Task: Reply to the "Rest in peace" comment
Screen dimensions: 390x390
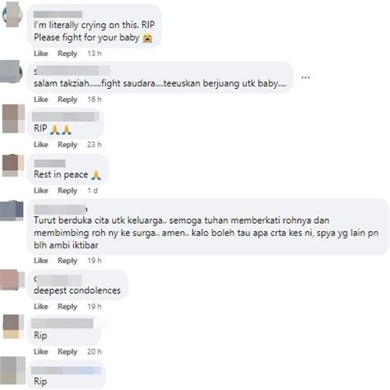Action: [67, 191]
